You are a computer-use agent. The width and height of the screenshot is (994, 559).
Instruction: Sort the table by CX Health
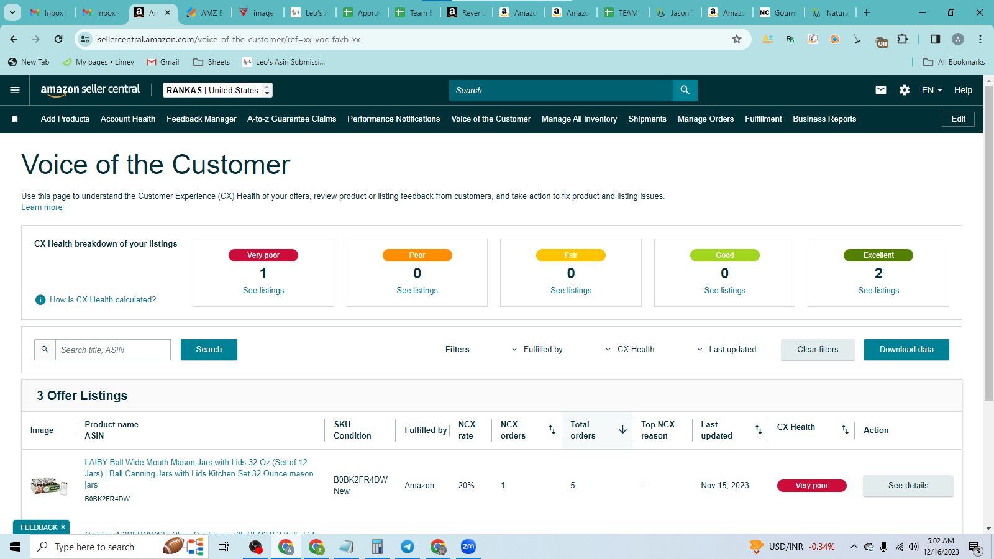[845, 430]
